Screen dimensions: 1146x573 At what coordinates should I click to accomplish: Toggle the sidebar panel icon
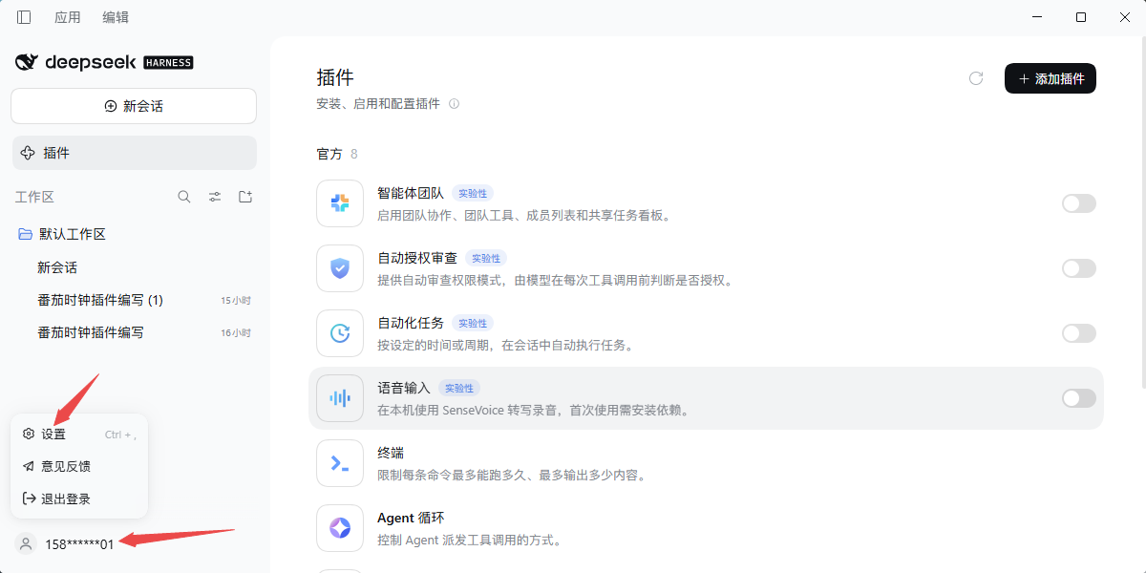(x=24, y=17)
